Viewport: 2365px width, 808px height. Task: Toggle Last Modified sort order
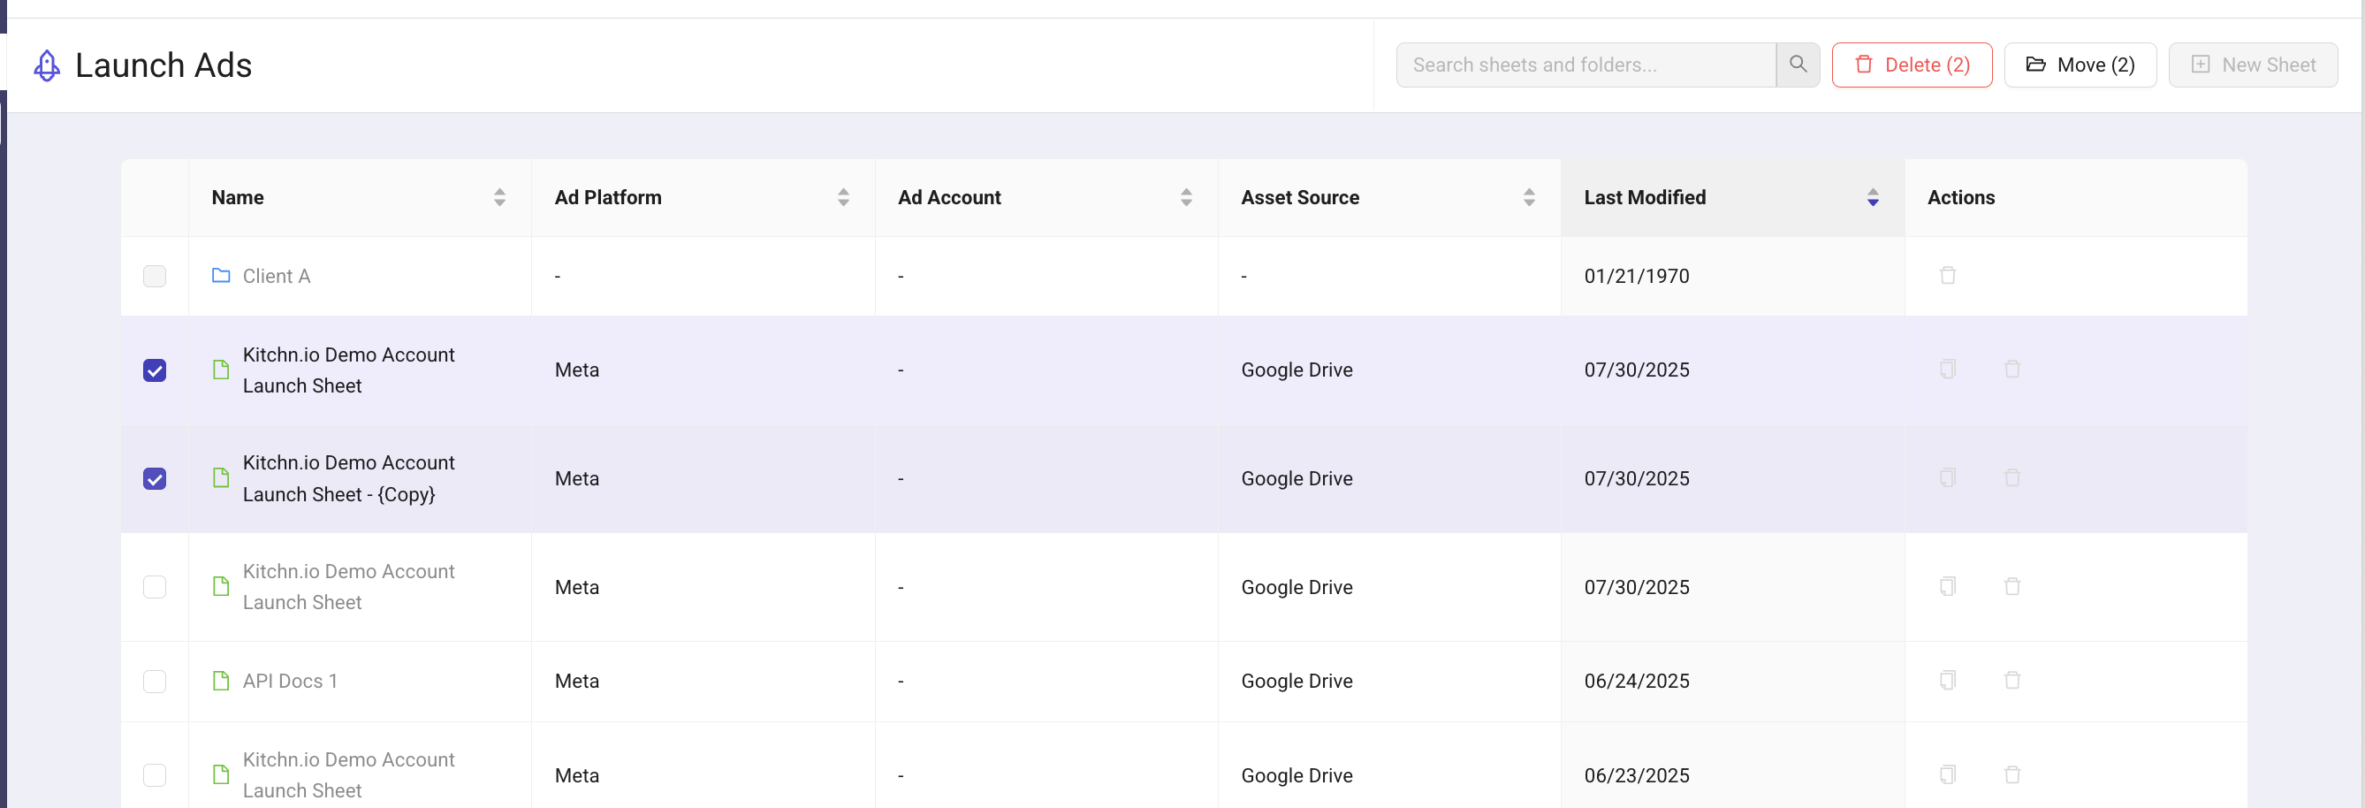pos(1871,197)
